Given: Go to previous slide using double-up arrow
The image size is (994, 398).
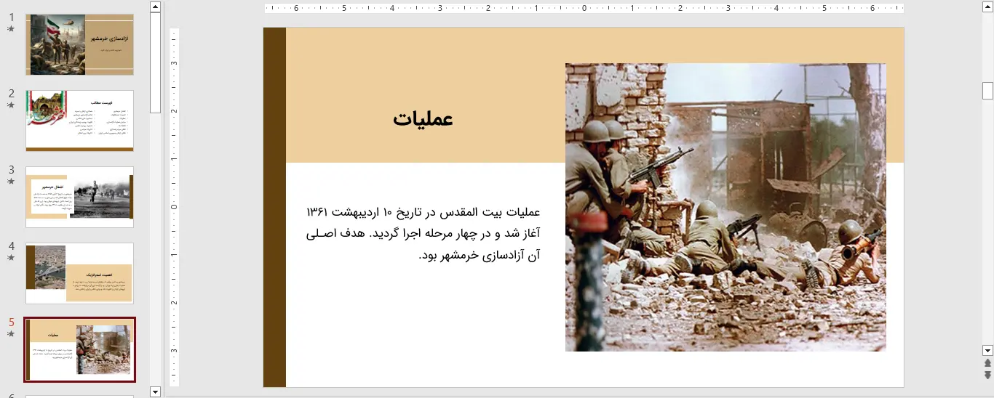Looking at the screenshot, I should click(987, 363).
